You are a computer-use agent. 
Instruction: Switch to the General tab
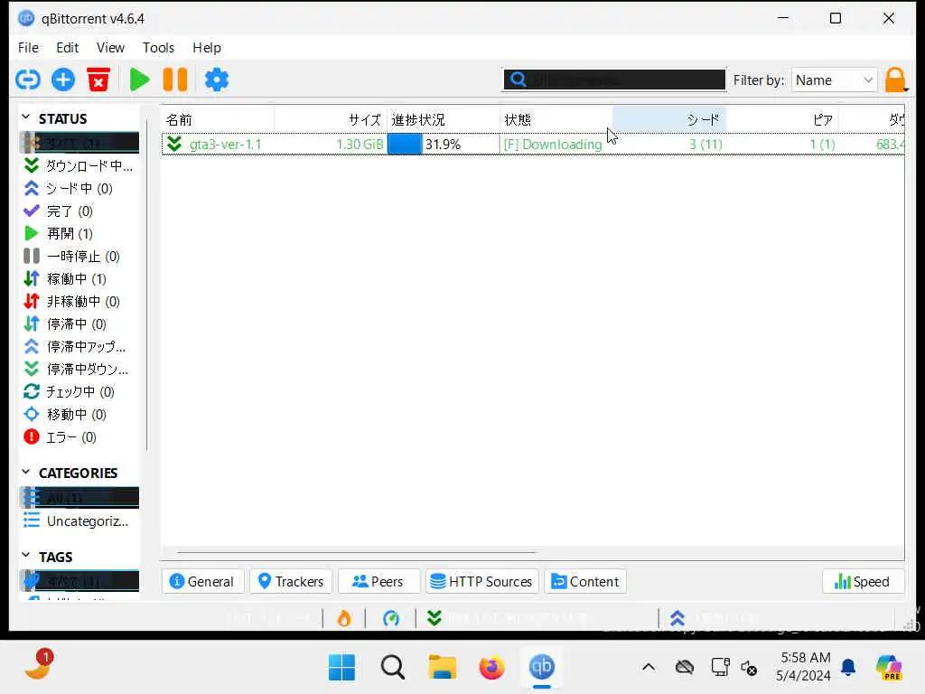[201, 581]
